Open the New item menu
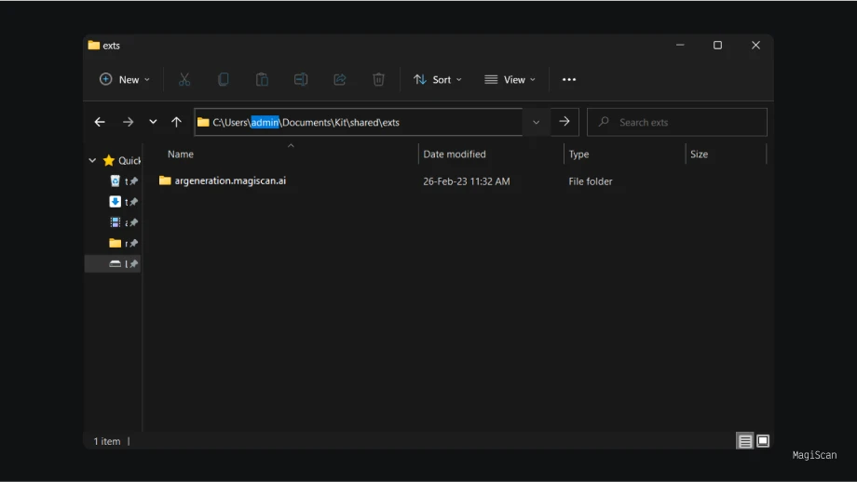 pos(125,80)
